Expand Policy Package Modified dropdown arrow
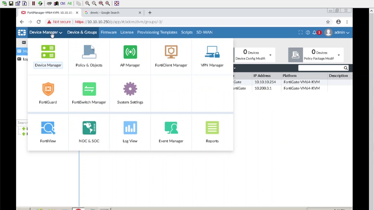This screenshot has height=210, width=374. click(339, 55)
